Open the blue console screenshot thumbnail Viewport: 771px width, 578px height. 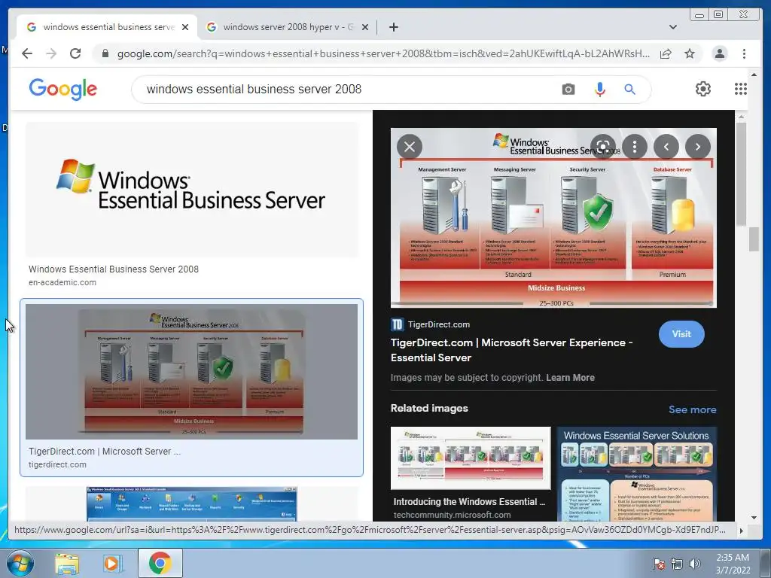point(192,503)
